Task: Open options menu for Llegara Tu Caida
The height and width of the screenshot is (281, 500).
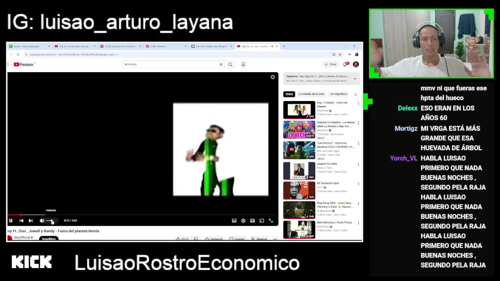Action: [358, 164]
